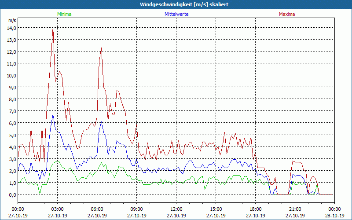This screenshot has width=352, height=220.
Task: Click the 3,0 y-axis value
Action: point(13,159)
